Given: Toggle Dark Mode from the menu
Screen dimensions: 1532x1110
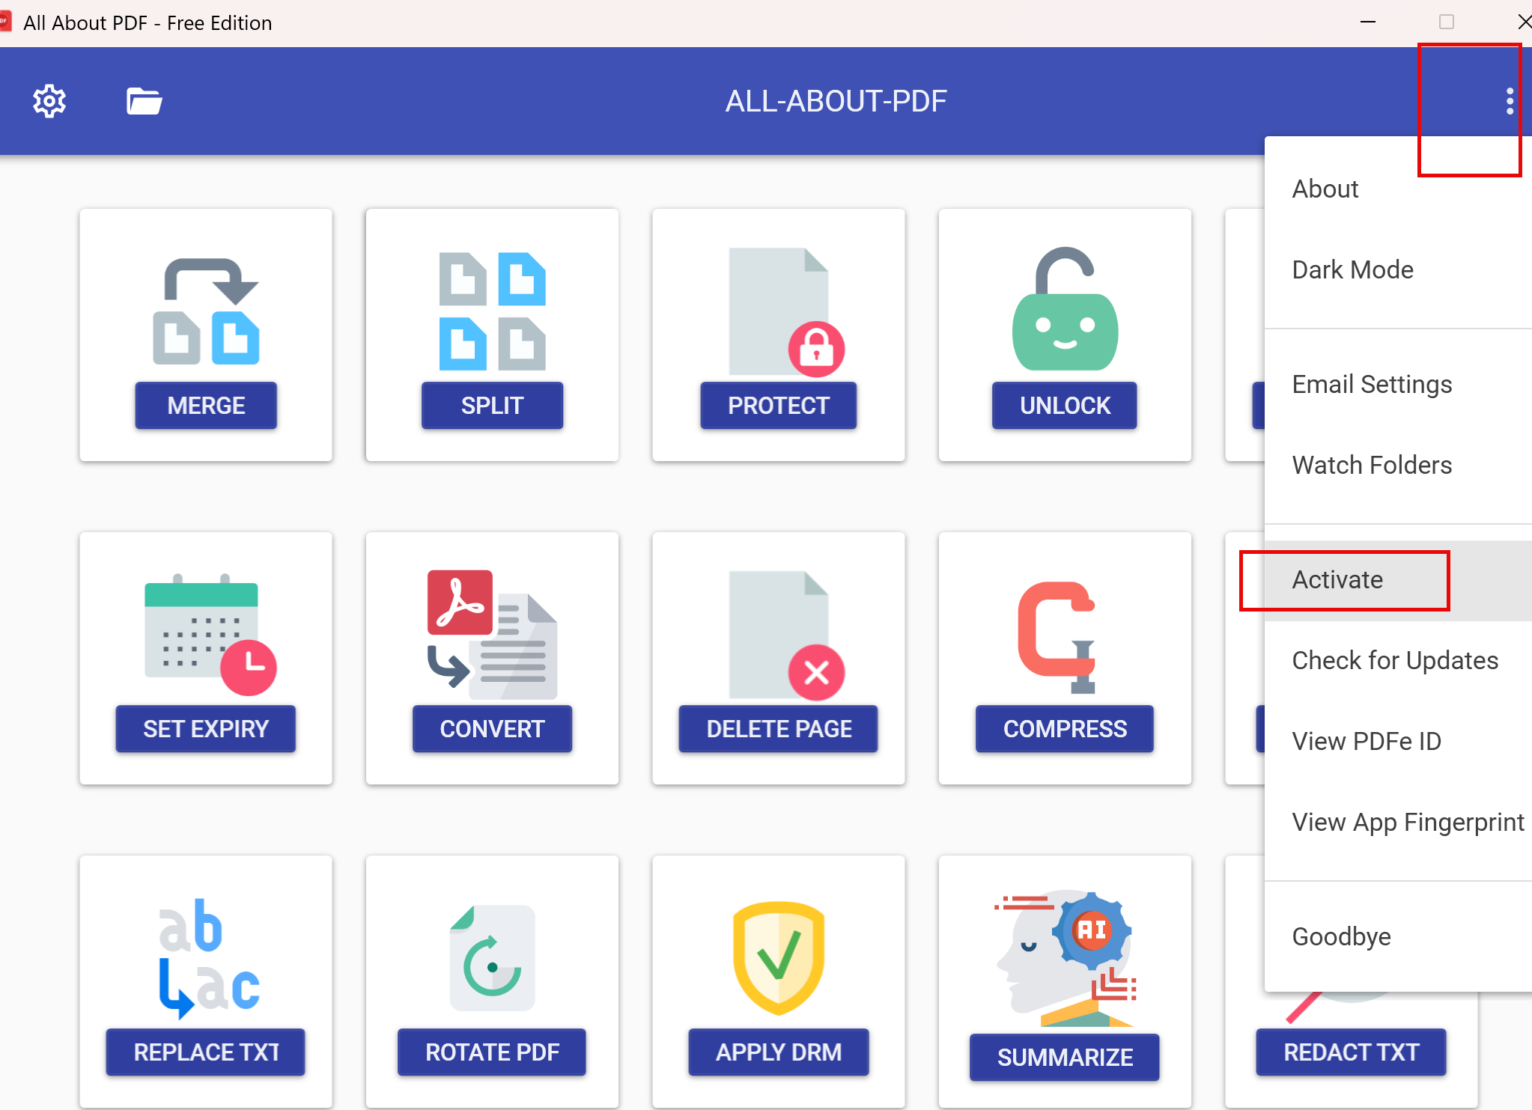Looking at the screenshot, I should point(1352,269).
